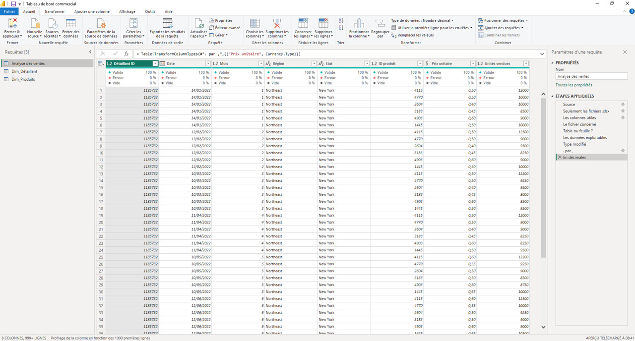Open the Ajouter une colonne tab
Viewport: 635px width, 341px height.
click(x=92, y=11)
